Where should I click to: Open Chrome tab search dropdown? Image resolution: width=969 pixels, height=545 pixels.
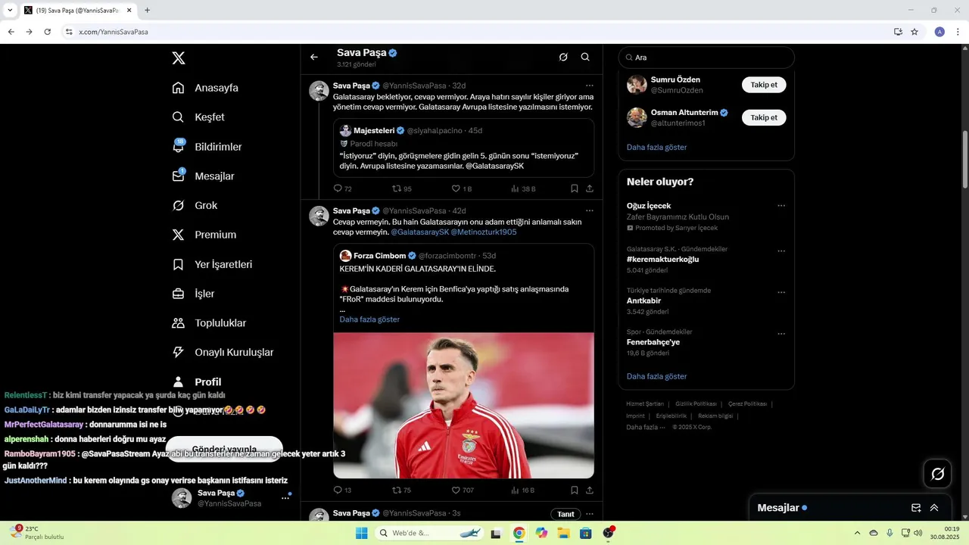(x=10, y=10)
